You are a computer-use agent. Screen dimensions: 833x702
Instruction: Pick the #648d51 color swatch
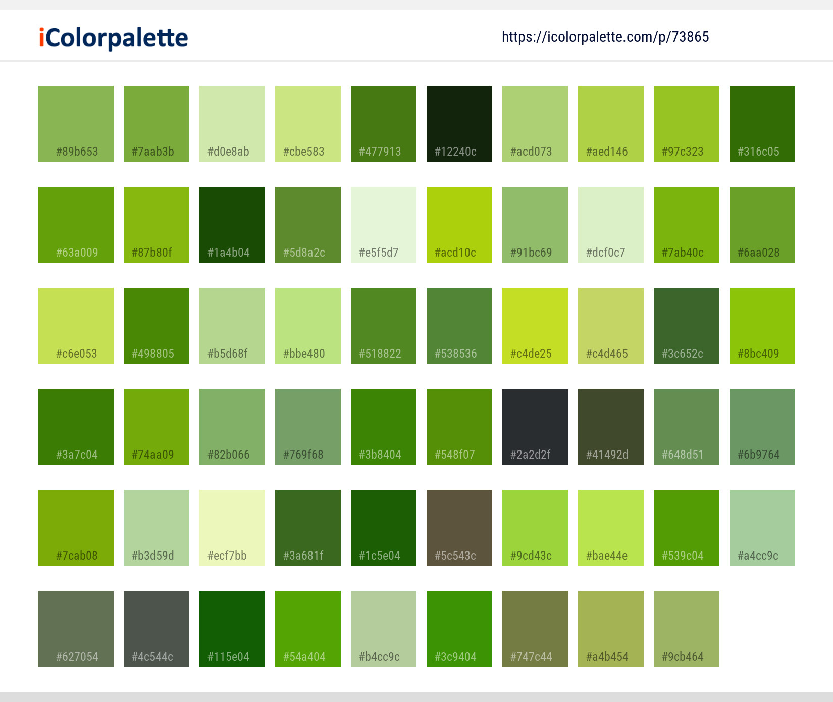(x=687, y=427)
